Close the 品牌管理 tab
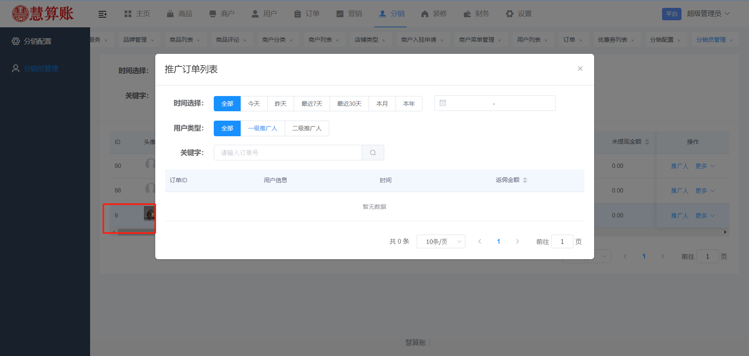 [x=152, y=40]
